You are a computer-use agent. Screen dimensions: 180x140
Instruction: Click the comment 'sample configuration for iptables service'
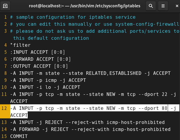pos(76,17)
